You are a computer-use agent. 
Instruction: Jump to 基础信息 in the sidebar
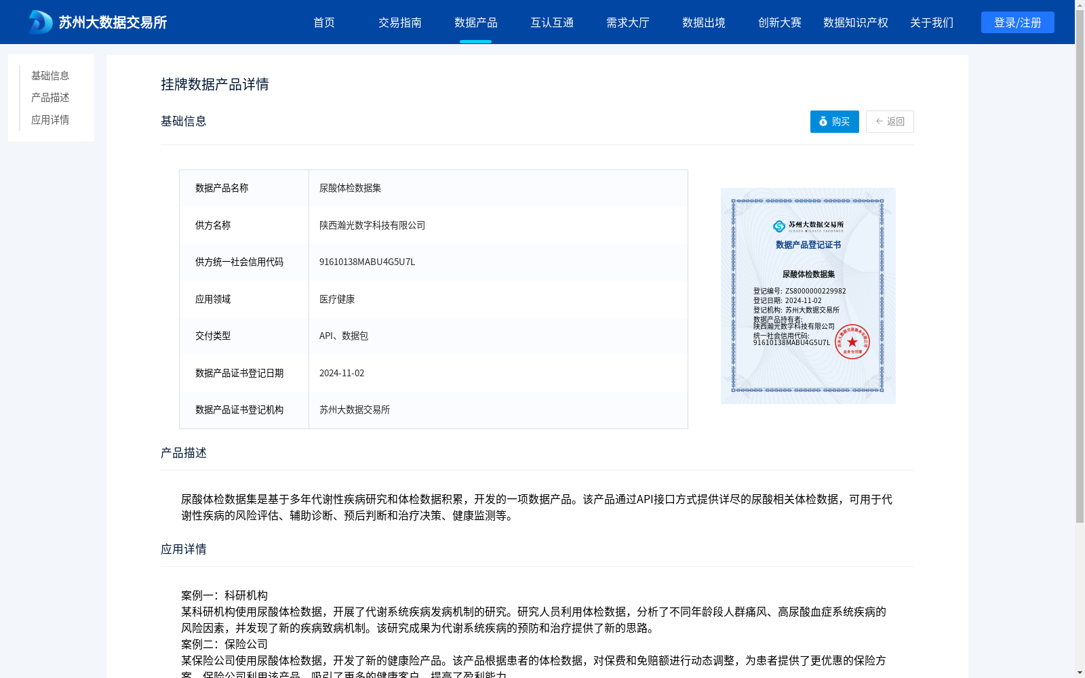(50, 75)
